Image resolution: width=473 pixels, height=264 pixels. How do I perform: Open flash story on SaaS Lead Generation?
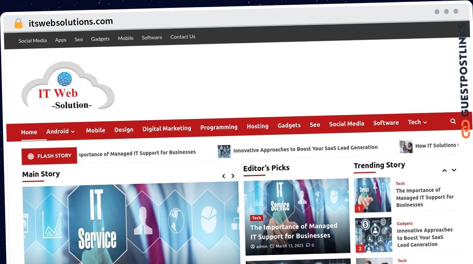(305, 148)
